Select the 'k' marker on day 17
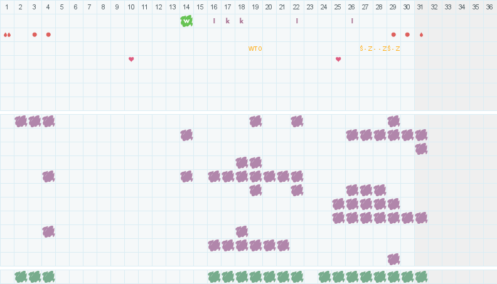The image size is (497, 284). [228, 21]
